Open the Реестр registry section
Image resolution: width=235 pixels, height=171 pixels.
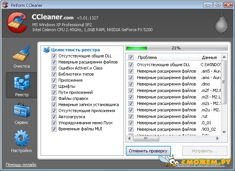pos(22,85)
